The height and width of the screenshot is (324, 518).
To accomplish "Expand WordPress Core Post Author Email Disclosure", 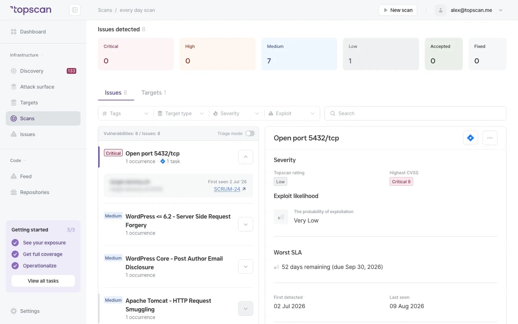I will [x=246, y=266].
